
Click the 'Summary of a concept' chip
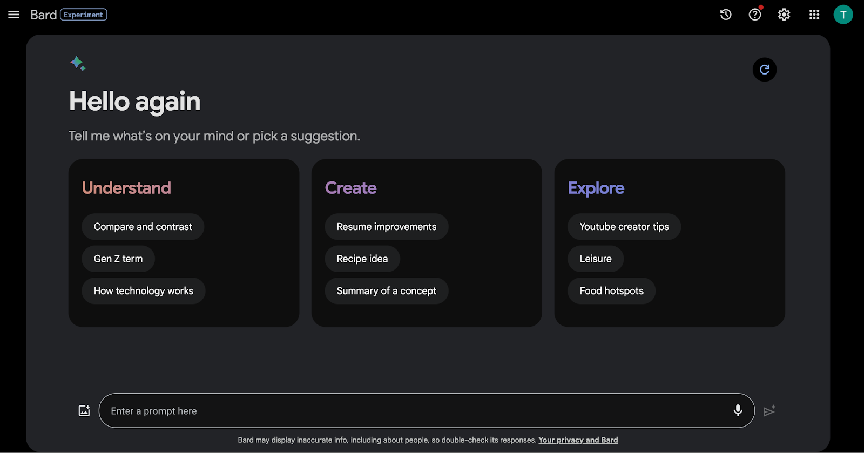click(x=386, y=291)
